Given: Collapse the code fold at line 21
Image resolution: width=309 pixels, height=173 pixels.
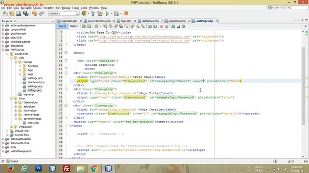Looking at the screenshot, I should [x=66, y=89].
